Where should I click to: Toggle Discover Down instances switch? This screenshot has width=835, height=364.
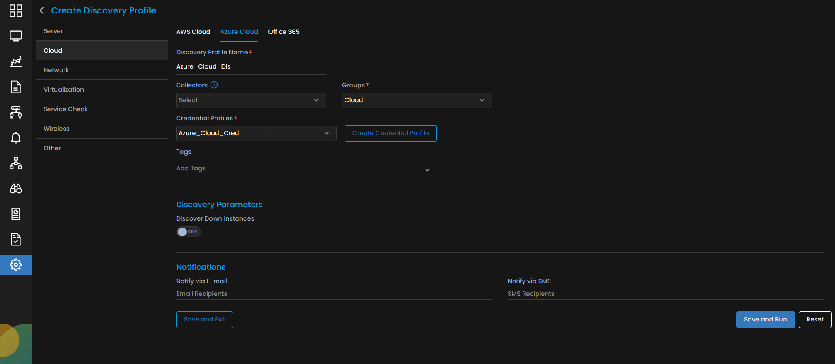tap(188, 232)
